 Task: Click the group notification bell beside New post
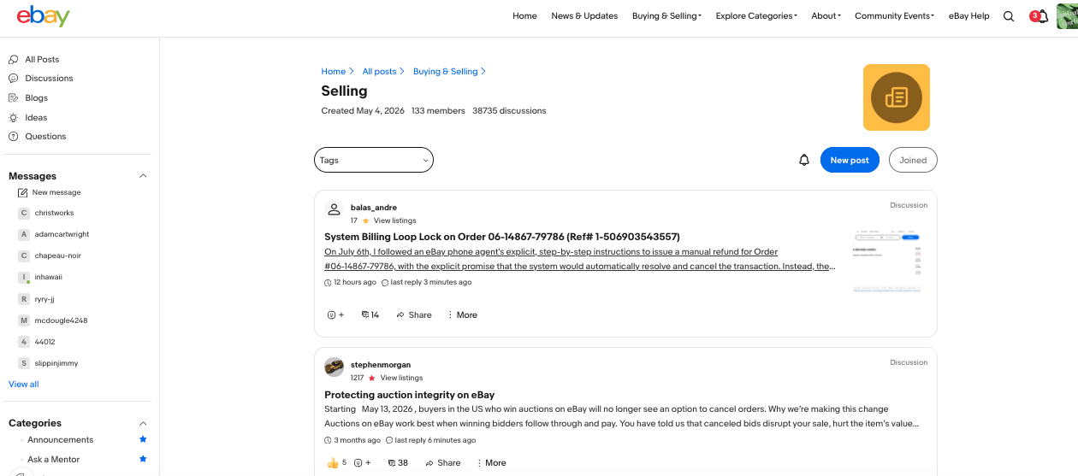(x=804, y=160)
